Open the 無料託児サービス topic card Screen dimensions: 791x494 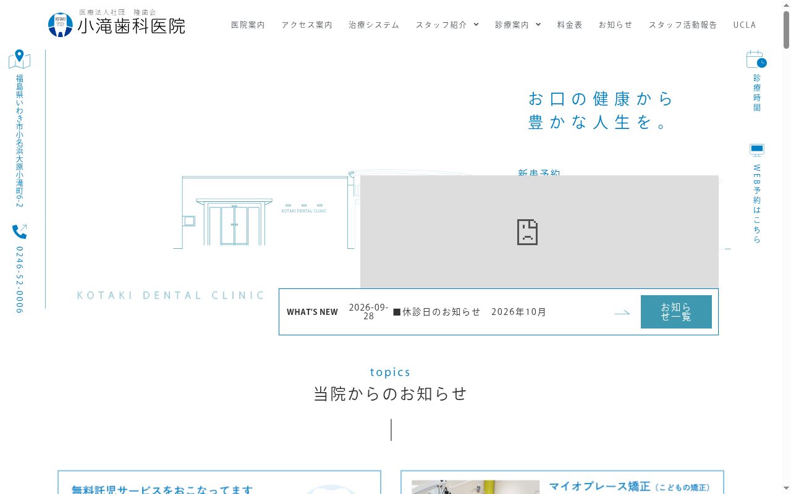coord(219,482)
